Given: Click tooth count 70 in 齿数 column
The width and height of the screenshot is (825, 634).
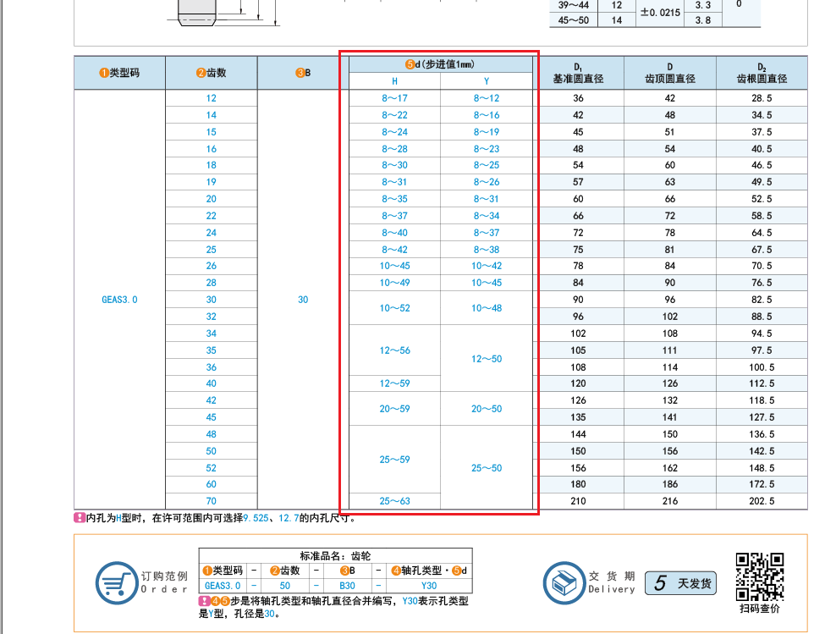Looking at the screenshot, I should pos(211,501).
